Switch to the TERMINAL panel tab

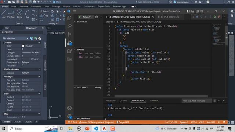(x=154, y=100)
